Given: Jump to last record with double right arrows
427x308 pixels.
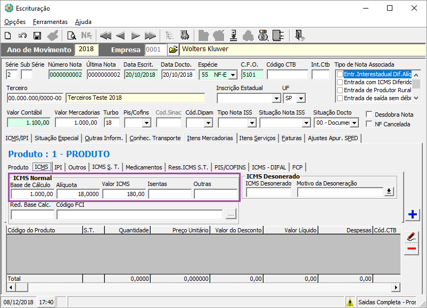Looking at the screenshot, I should pos(150,35).
